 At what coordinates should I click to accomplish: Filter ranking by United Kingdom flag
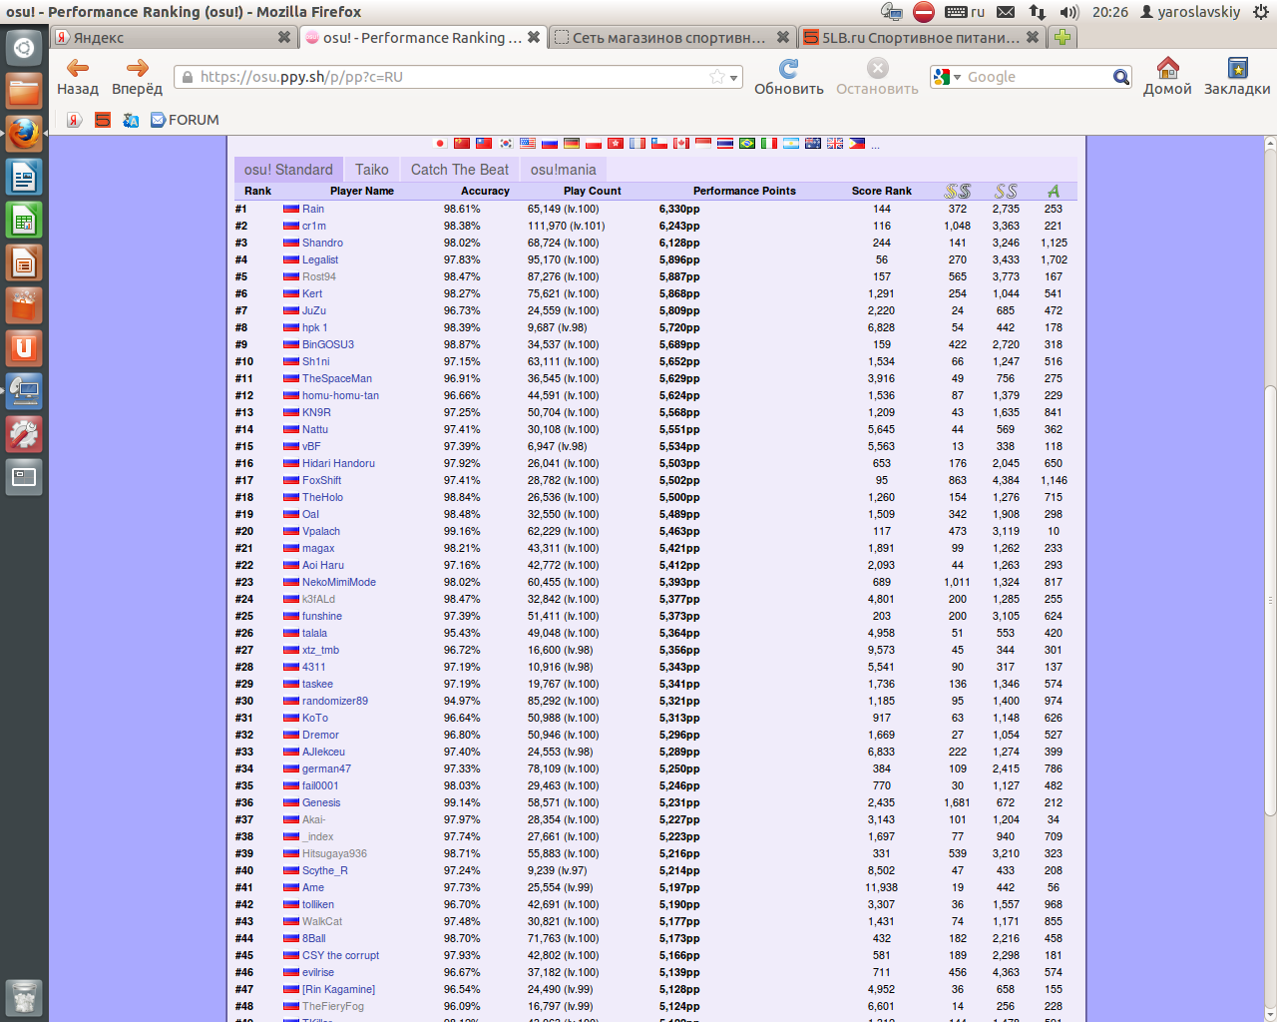coord(835,144)
